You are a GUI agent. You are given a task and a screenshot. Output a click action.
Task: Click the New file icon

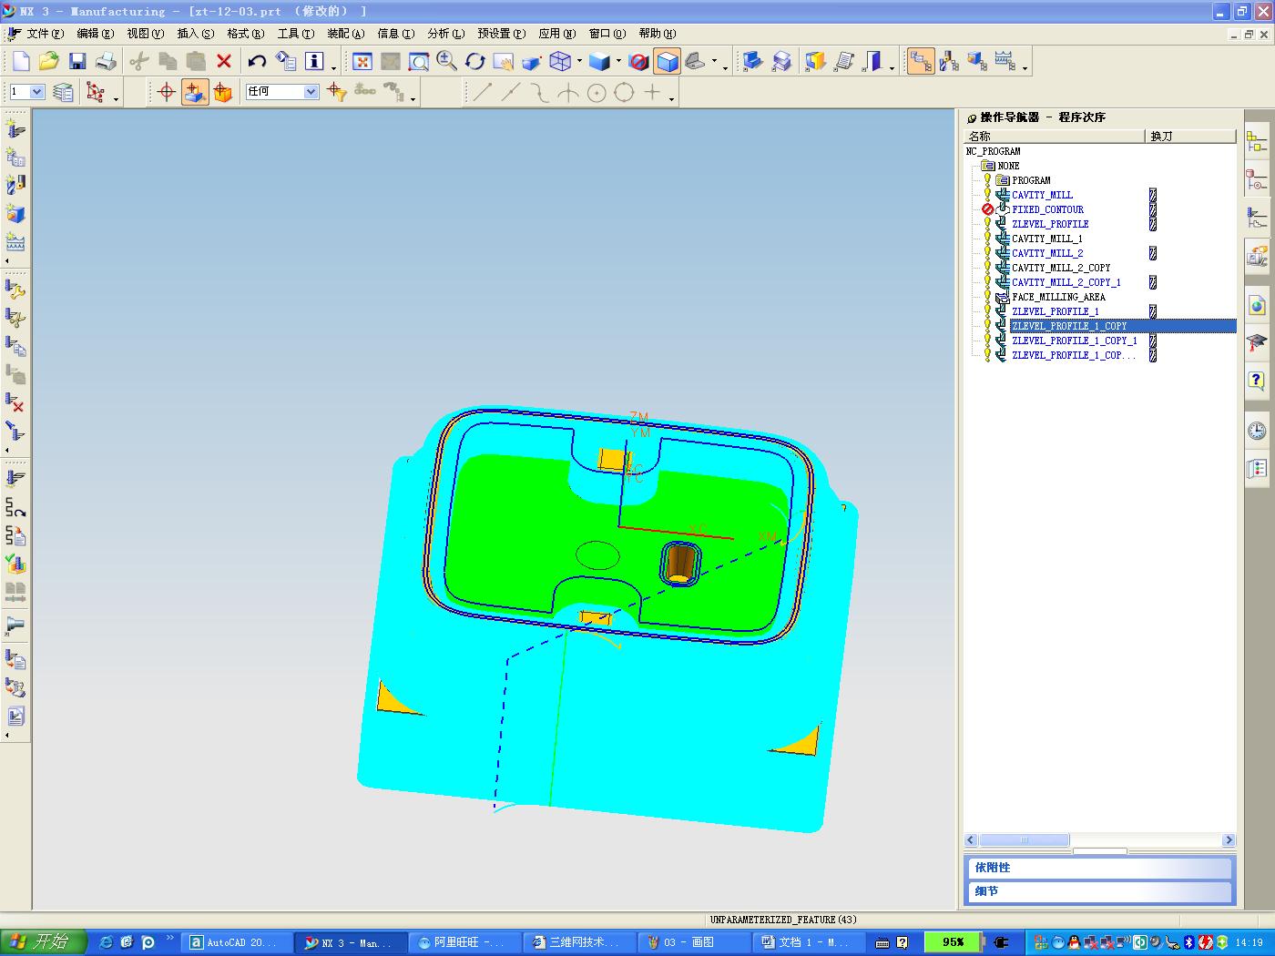(x=21, y=61)
